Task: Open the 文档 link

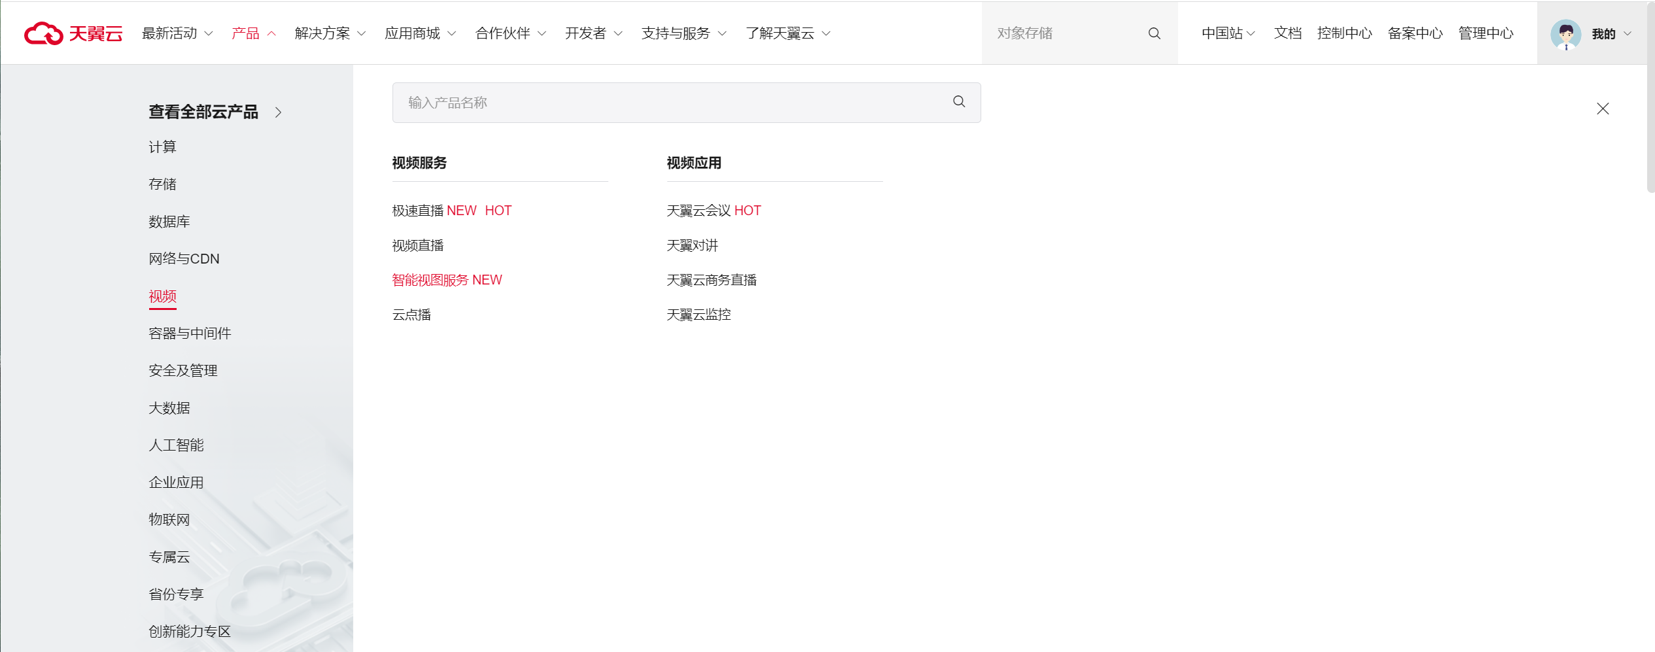Action: point(1288,33)
